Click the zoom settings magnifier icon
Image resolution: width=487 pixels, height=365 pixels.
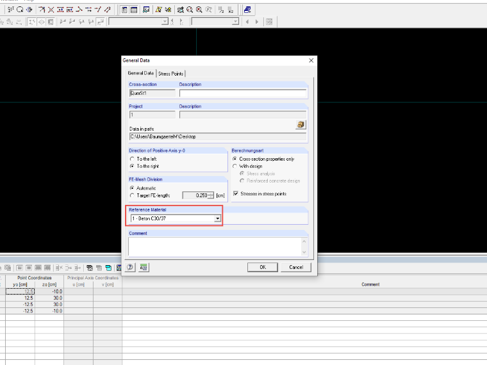pos(180,10)
